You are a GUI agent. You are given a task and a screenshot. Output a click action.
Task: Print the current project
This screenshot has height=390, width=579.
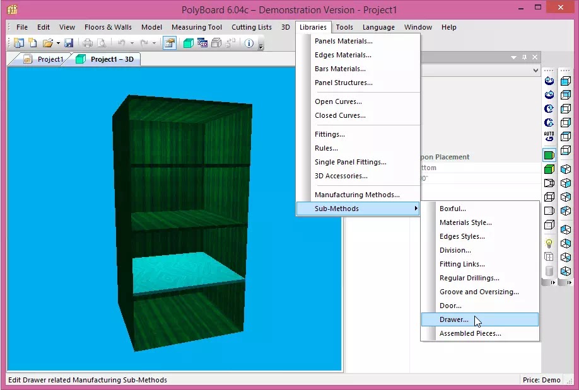tap(88, 43)
